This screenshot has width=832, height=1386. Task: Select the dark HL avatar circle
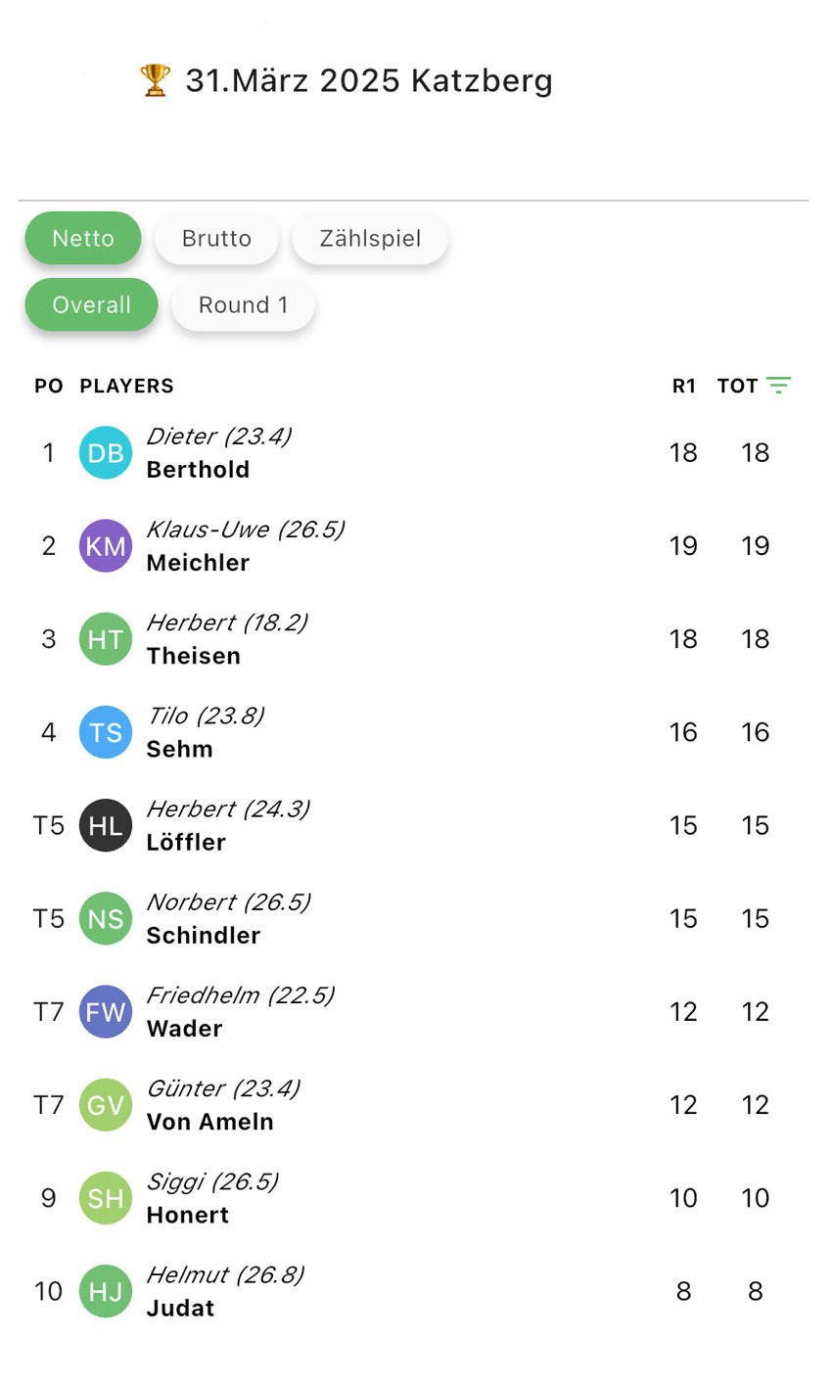(106, 825)
